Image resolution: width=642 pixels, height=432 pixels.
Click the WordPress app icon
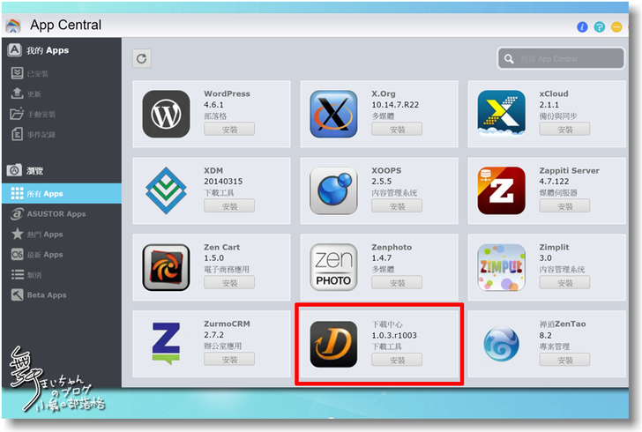pos(166,114)
